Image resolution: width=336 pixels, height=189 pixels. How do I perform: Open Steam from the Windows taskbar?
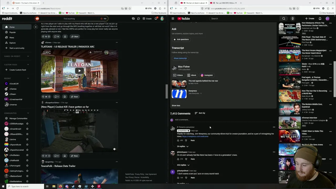73,186
